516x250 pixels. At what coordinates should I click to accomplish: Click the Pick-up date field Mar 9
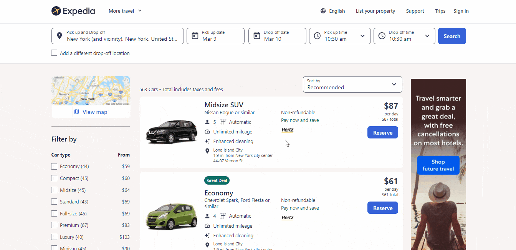[x=215, y=36]
